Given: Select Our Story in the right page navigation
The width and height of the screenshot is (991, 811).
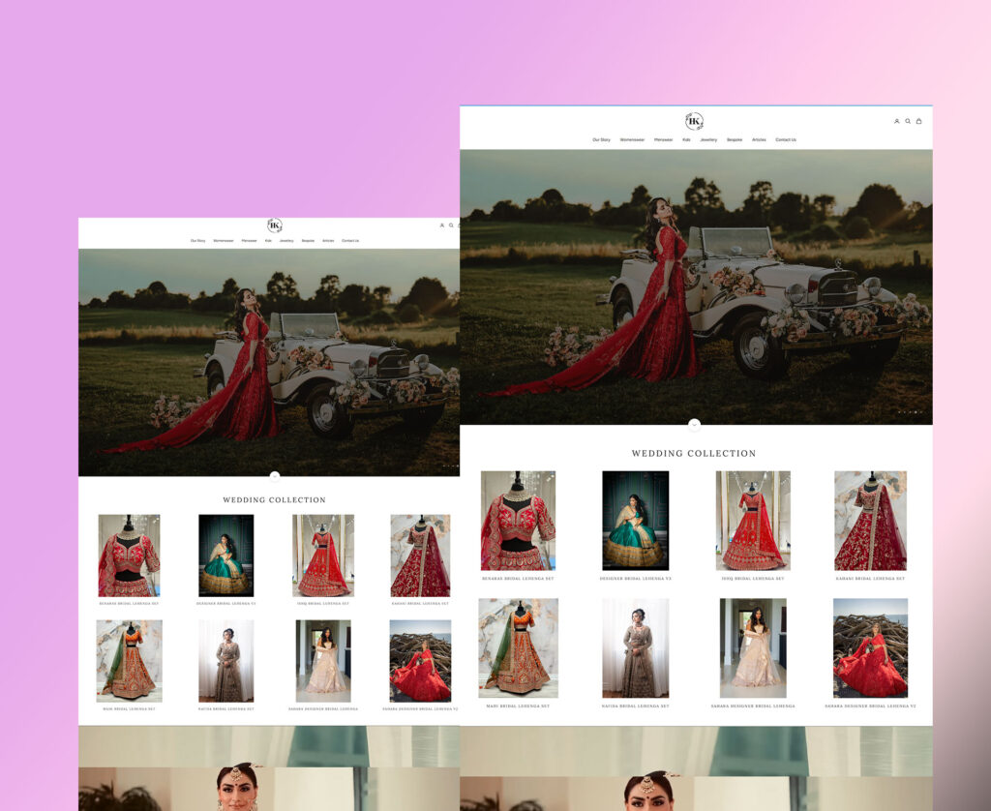Looking at the screenshot, I should [601, 139].
